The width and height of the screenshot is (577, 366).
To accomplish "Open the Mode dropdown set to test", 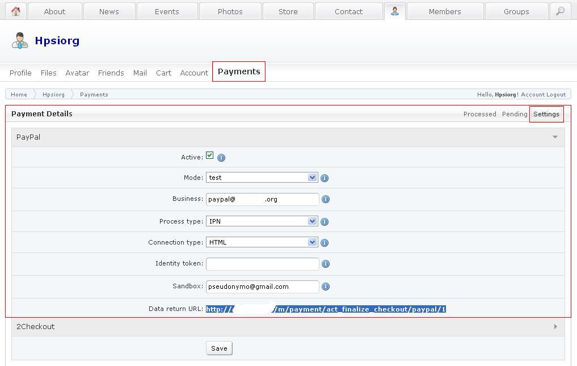I will click(x=262, y=178).
